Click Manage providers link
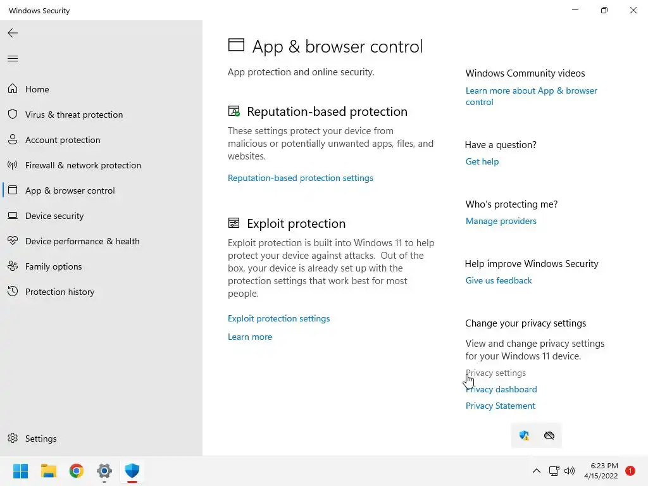The image size is (648, 486). 501,221
